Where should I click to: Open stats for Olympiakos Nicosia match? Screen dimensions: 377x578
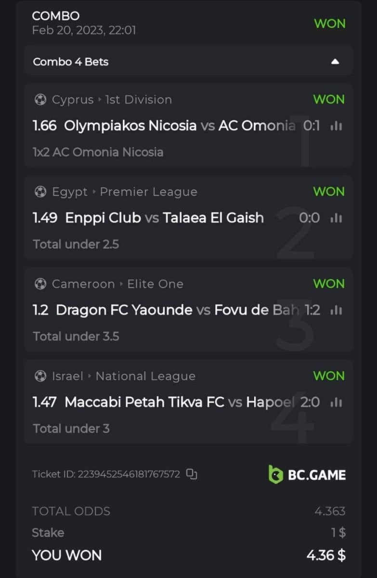coord(337,126)
